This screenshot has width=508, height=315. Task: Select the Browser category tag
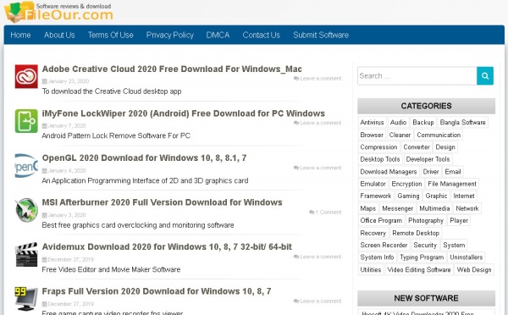(x=372, y=135)
